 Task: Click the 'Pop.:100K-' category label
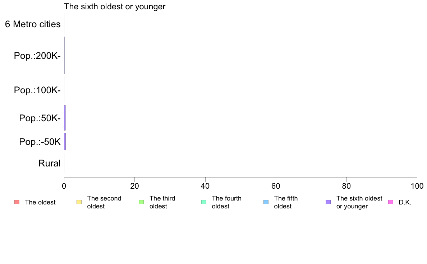point(37,90)
